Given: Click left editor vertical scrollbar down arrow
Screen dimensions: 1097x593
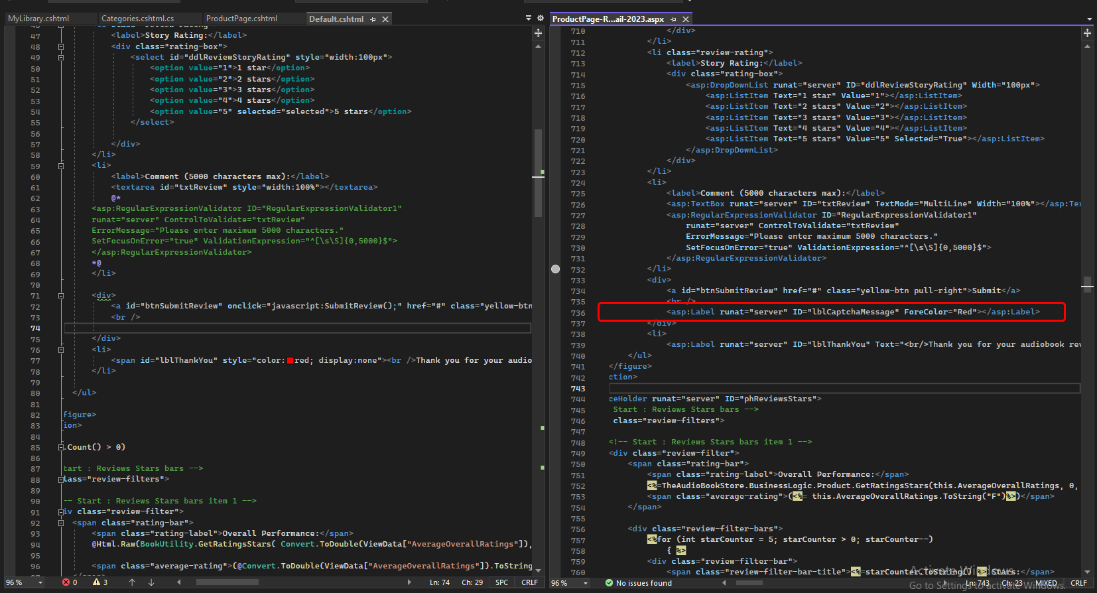Looking at the screenshot, I should 538,570.
